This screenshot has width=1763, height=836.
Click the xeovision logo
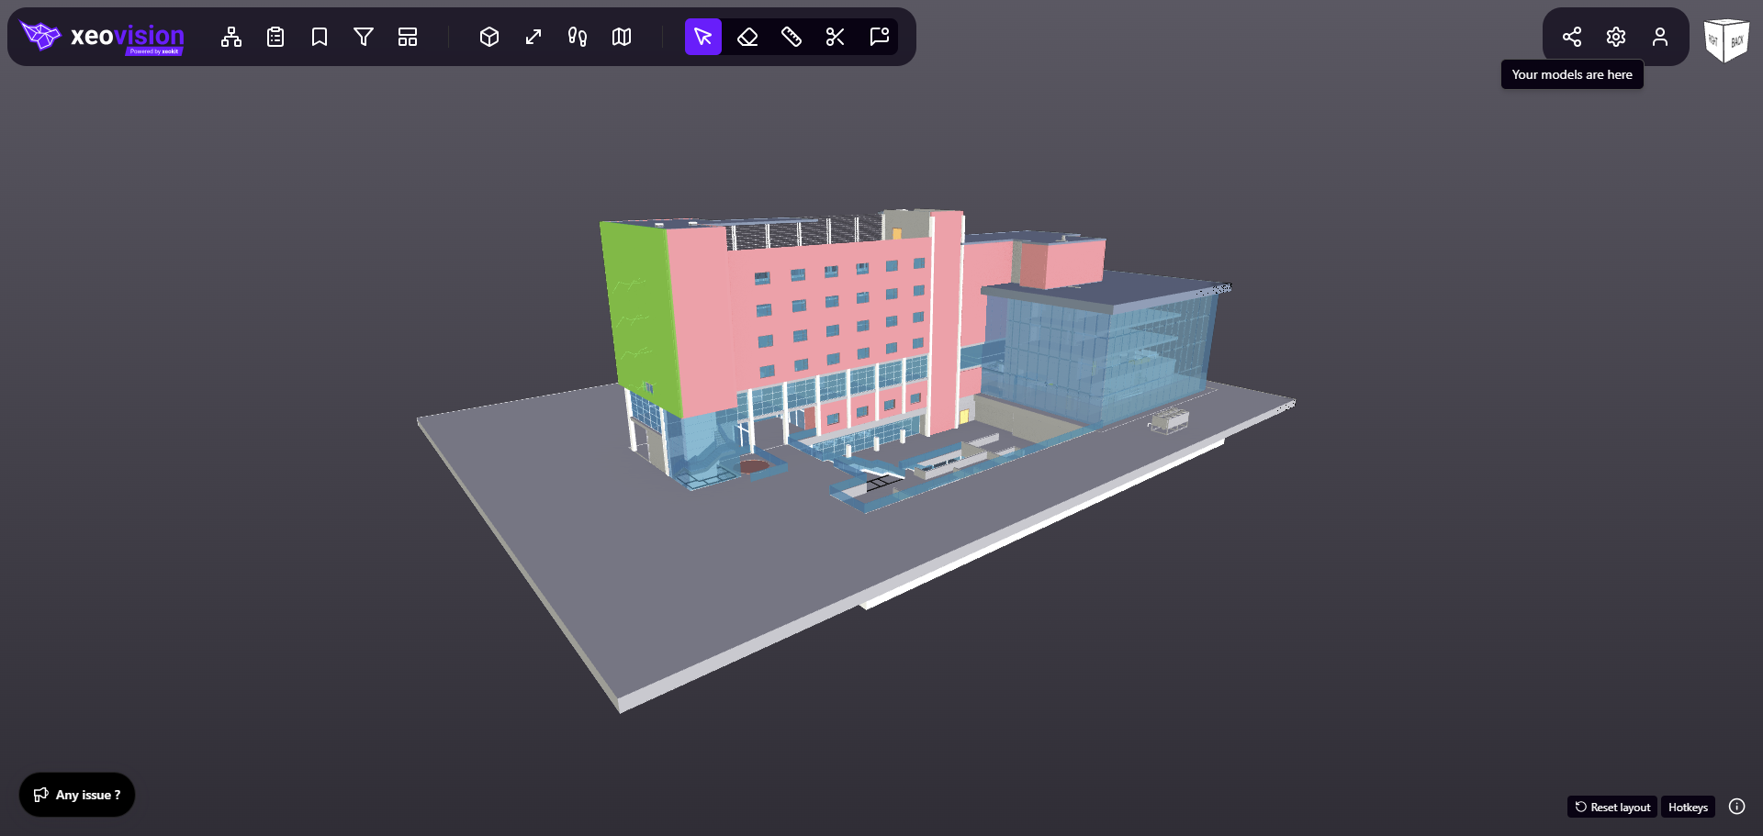(103, 37)
